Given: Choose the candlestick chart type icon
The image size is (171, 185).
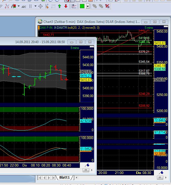Looking at the screenshot, I should [x=14, y=6].
